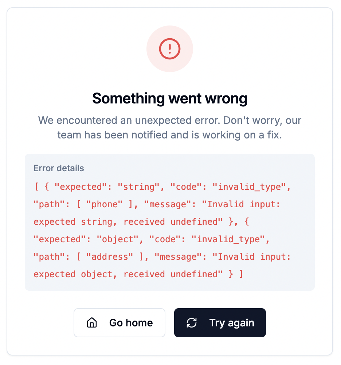Screen dimensions: 341x365
Task: Click the "address" path in error text
Action: tap(110, 257)
